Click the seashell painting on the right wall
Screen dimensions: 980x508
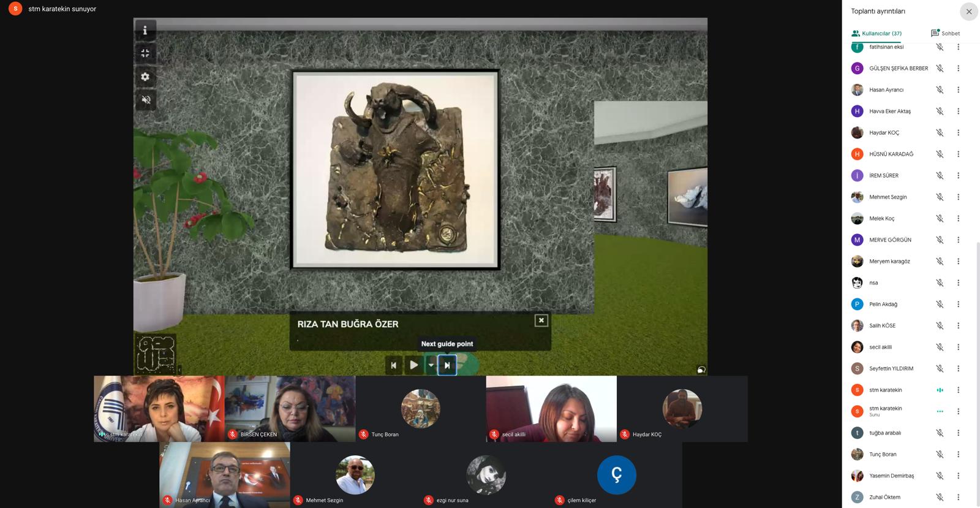(x=687, y=196)
